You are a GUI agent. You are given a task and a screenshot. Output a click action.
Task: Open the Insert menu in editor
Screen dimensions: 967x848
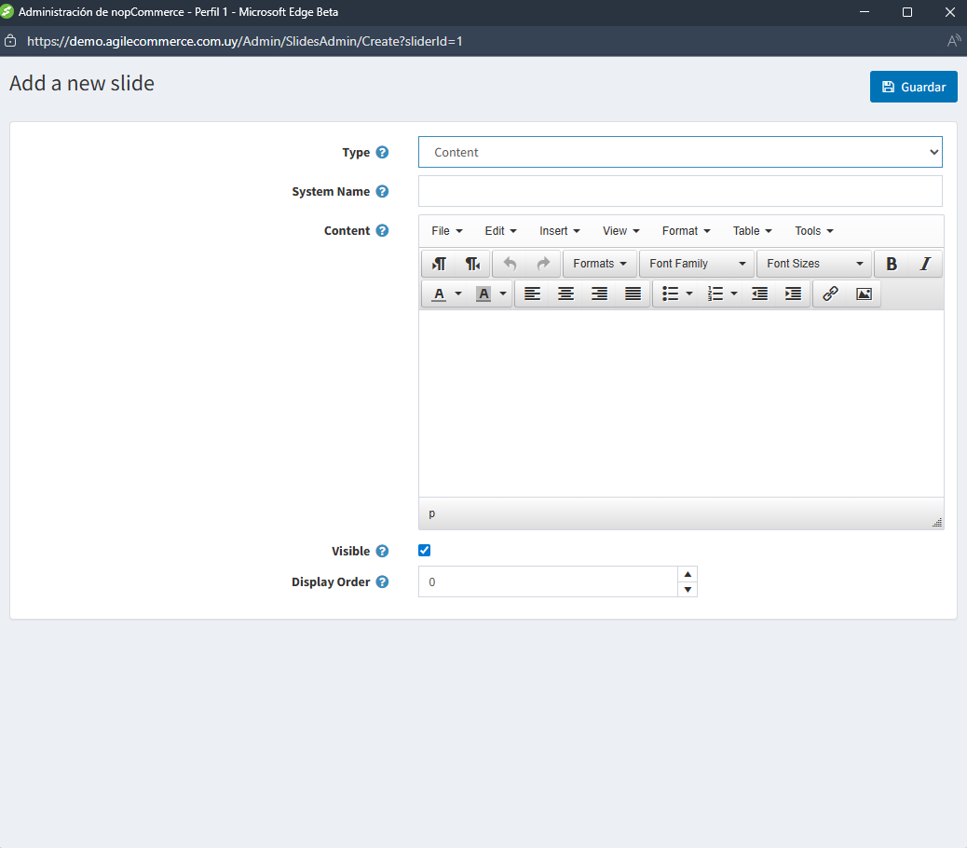(559, 231)
